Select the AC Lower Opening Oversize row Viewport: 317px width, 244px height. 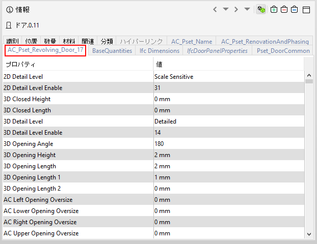point(153,211)
